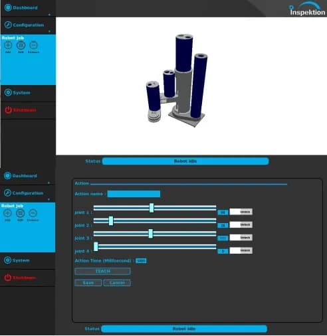Click the Action Time millisecond field
327x336 pixels.
(x=141, y=261)
